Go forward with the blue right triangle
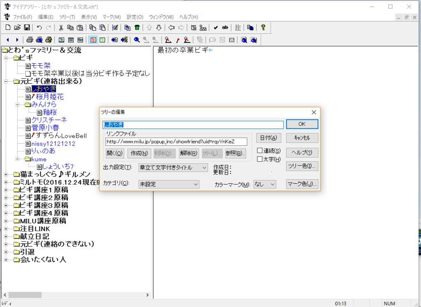Viewport: 421px width, 307px height. 17,40
